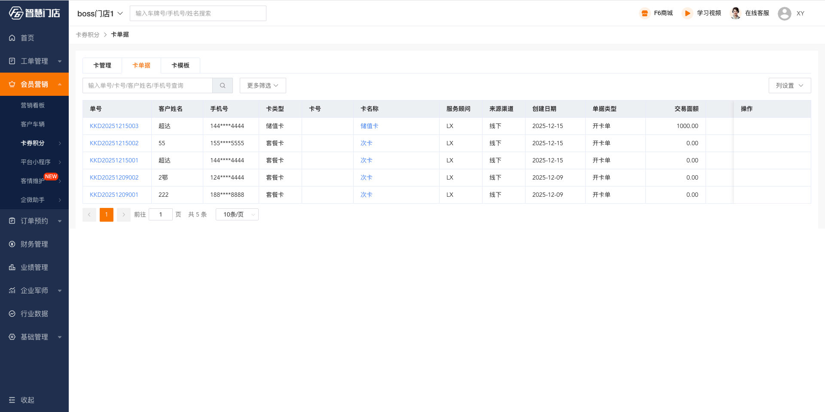Expand the 工单管理 sidebar menu
This screenshot has width=825, height=412.
click(x=34, y=61)
